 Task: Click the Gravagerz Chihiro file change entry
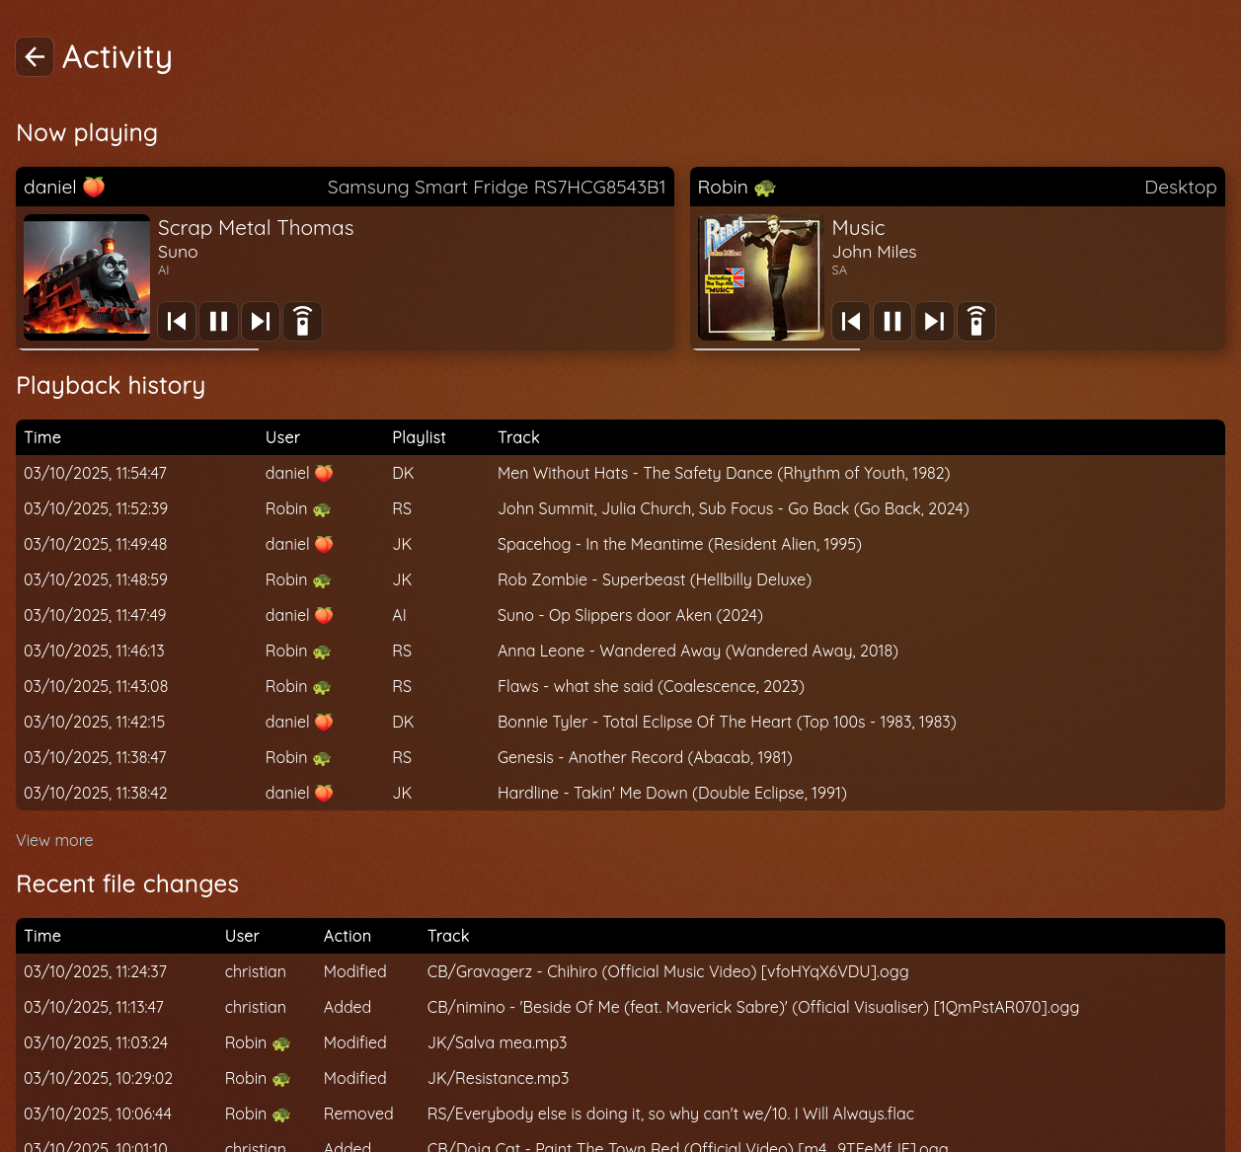point(667,972)
